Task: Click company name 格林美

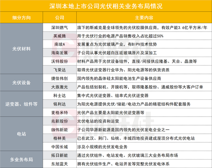Action: point(59,138)
